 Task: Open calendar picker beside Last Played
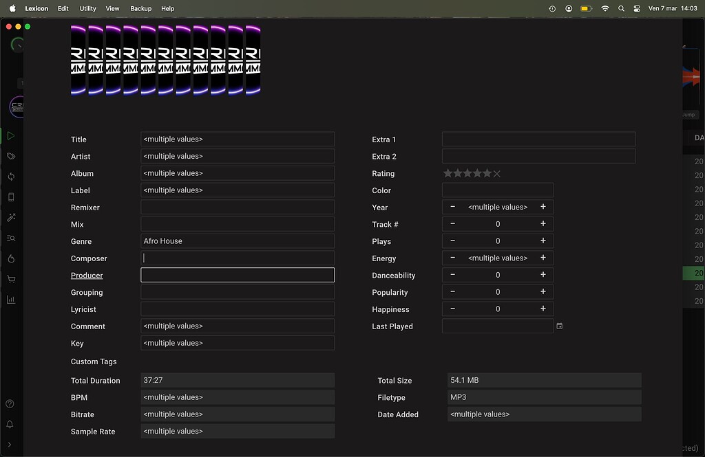(560, 326)
